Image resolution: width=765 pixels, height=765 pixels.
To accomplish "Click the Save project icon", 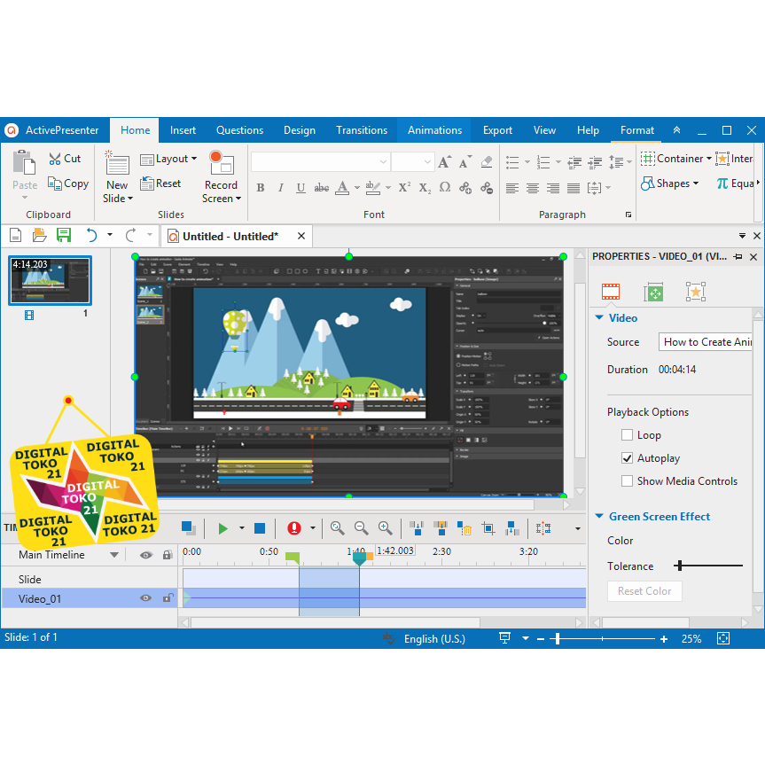I will tap(64, 236).
